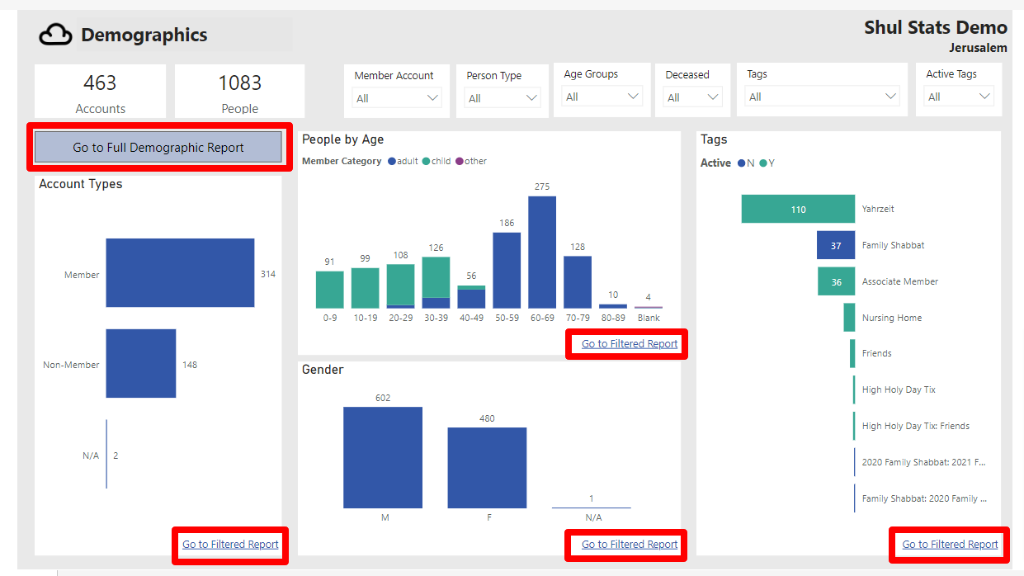Click the 463 Accounts card
Screen dimensions: 1024x576
coord(100,92)
